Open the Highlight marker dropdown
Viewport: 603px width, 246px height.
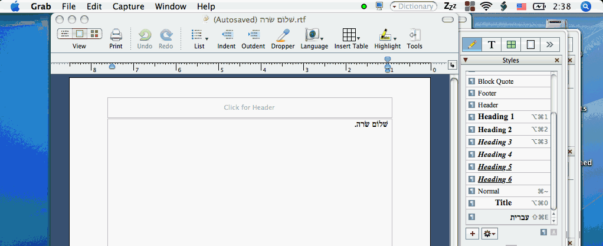click(387, 35)
